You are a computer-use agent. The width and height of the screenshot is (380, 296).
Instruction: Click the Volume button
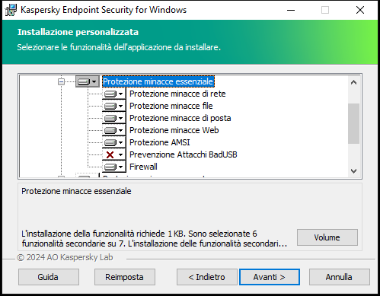(327, 237)
